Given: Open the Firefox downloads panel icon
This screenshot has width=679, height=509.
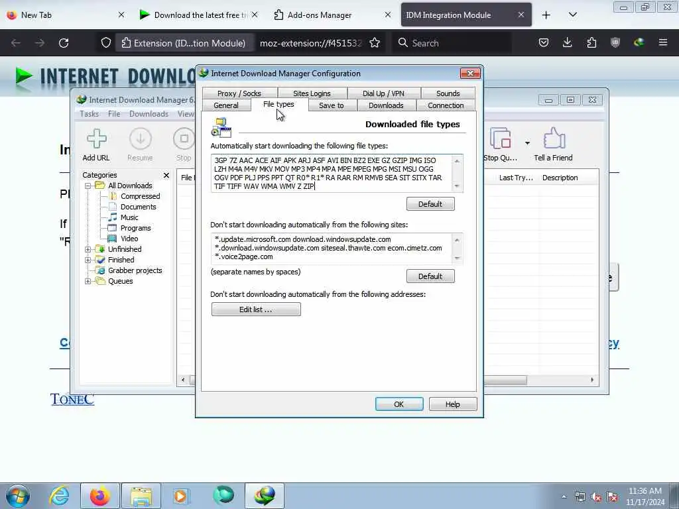Looking at the screenshot, I should point(568,42).
